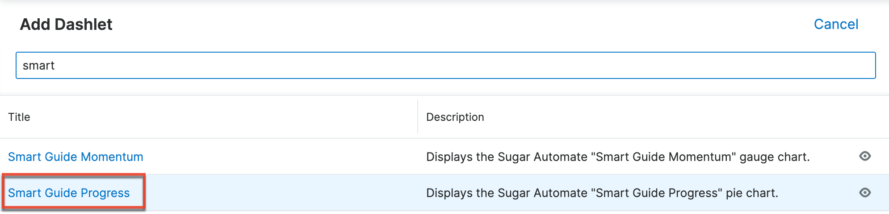Click the word "Momentum" in the first link

pos(112,157)
